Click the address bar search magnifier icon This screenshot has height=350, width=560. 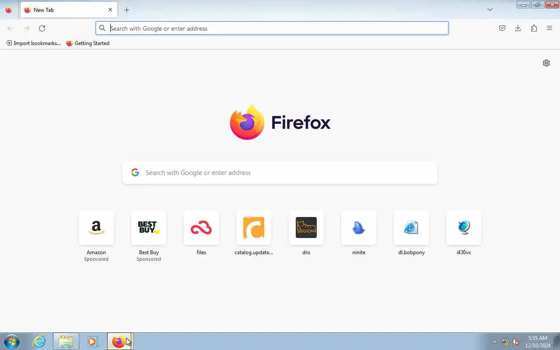(x=102, y=28)
